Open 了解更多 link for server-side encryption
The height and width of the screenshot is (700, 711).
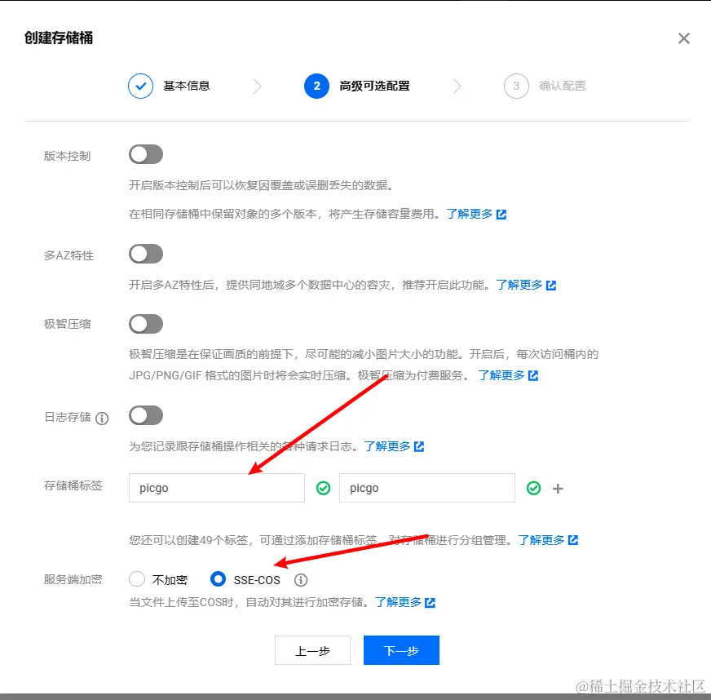coord(398,602)
